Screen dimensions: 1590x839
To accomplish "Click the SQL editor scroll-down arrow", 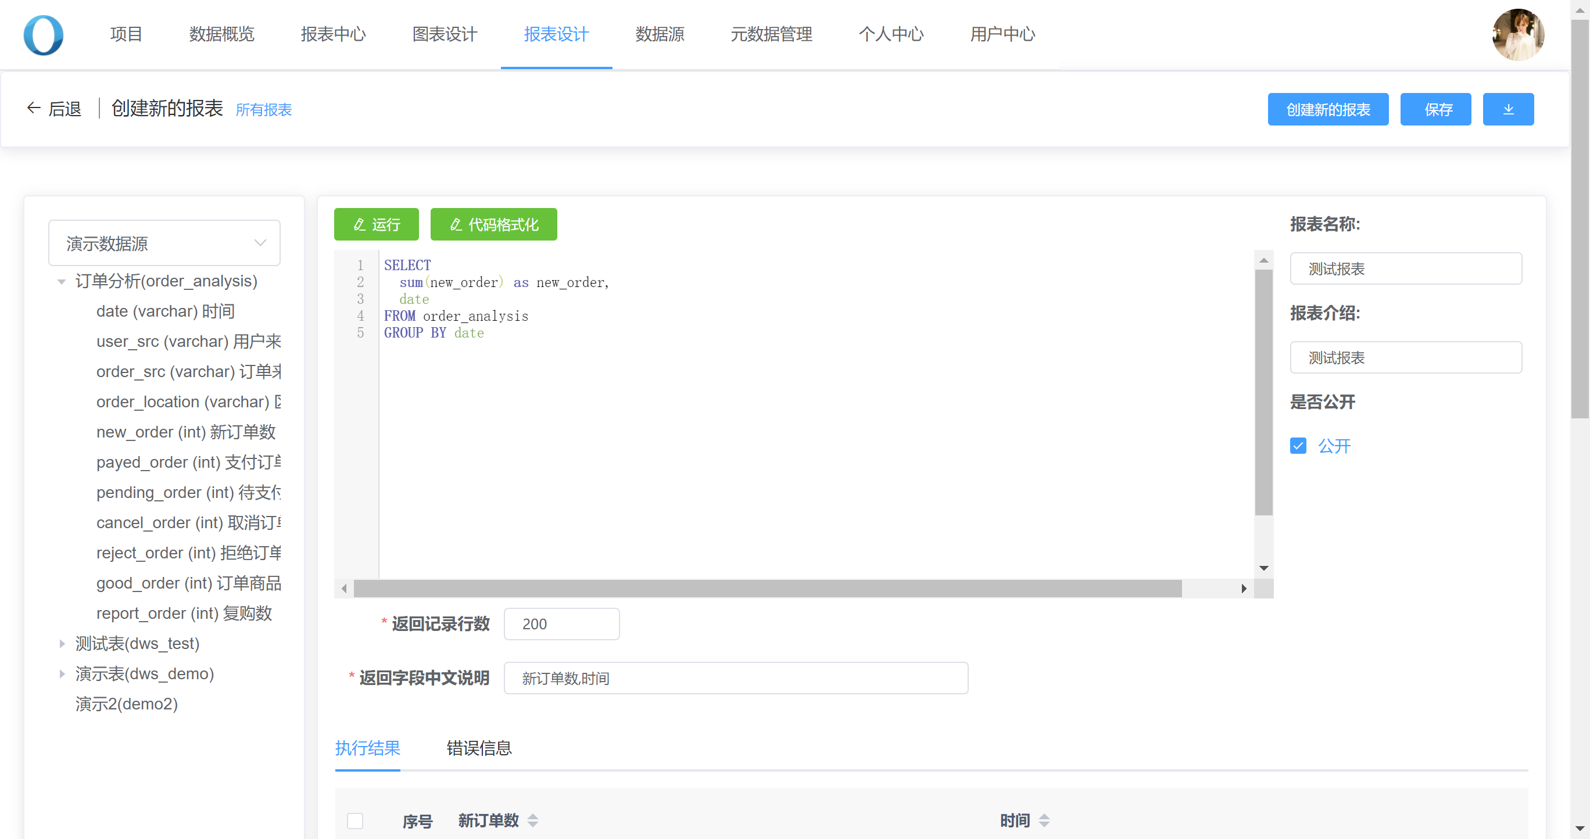I will click(1263, 568).
